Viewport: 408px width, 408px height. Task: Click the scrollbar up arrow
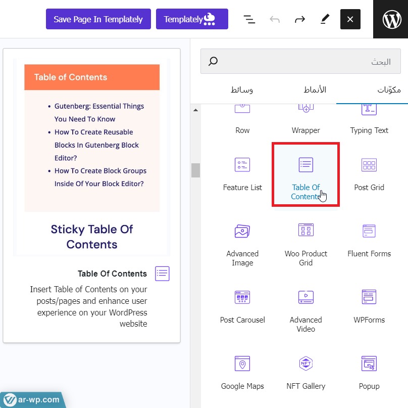coord(196,110)
